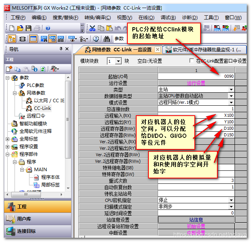Switch to the 用户库 navigation view

[x=37, y=219]
